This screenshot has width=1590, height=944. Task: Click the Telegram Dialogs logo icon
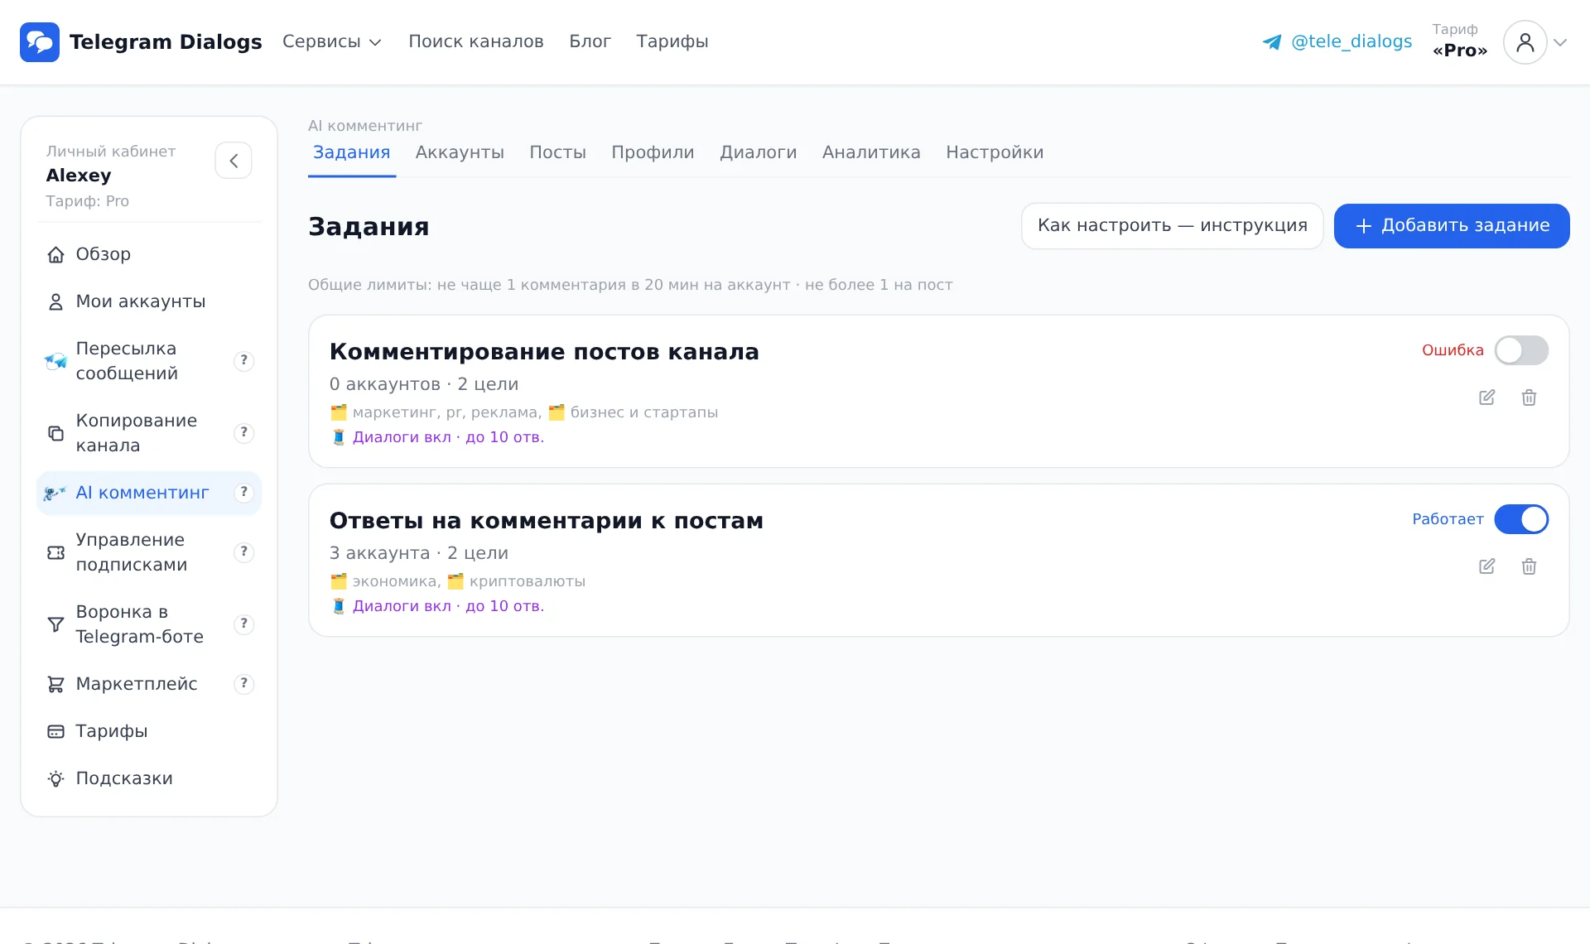[40, 42]
